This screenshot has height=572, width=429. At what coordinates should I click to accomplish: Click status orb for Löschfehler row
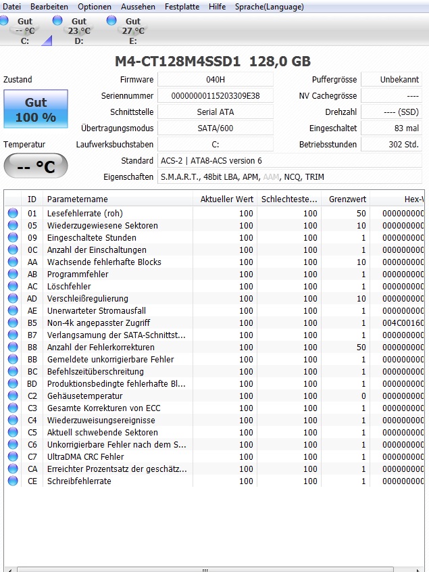[13, 286]
